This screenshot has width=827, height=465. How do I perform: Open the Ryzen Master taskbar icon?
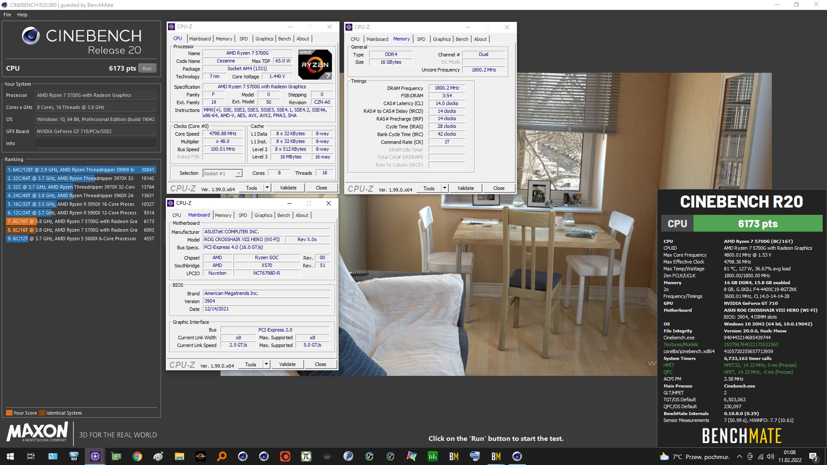click(200, 456)
